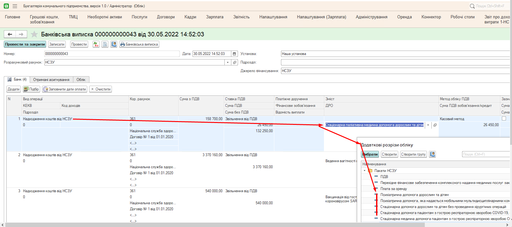Open the calendar picker for Дата field
The image size is (512, 227).
235,54
